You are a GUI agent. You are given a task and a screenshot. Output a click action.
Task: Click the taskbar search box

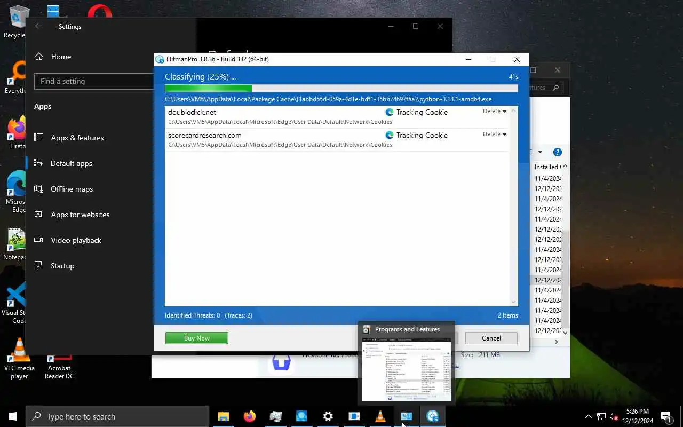point(117,416)
